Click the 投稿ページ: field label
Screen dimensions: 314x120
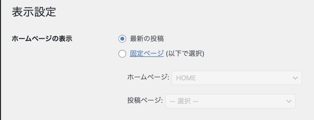(145, 100)
